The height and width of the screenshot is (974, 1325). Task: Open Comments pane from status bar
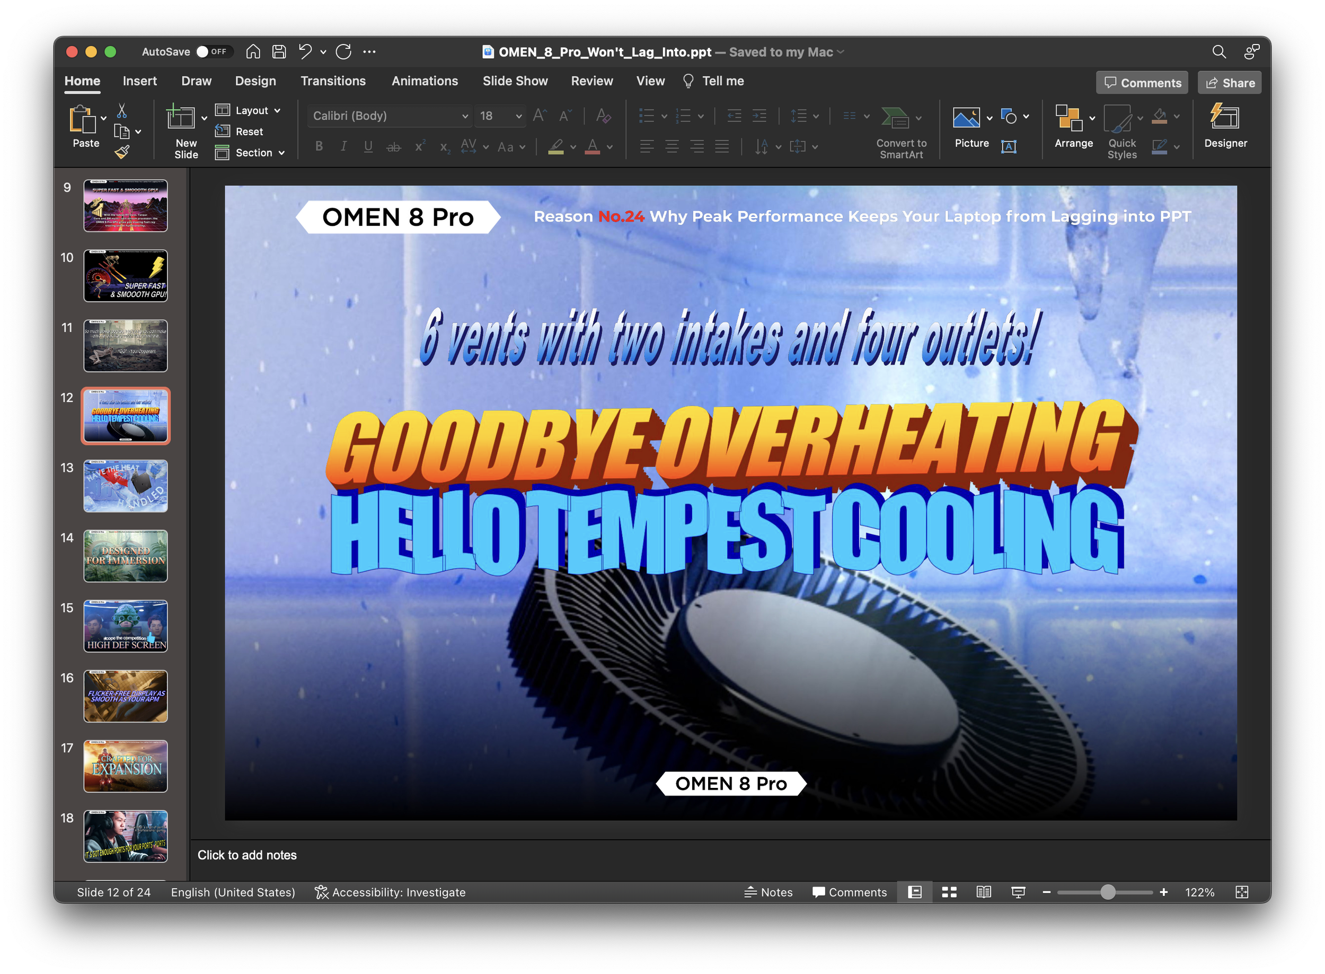(849, 892)
